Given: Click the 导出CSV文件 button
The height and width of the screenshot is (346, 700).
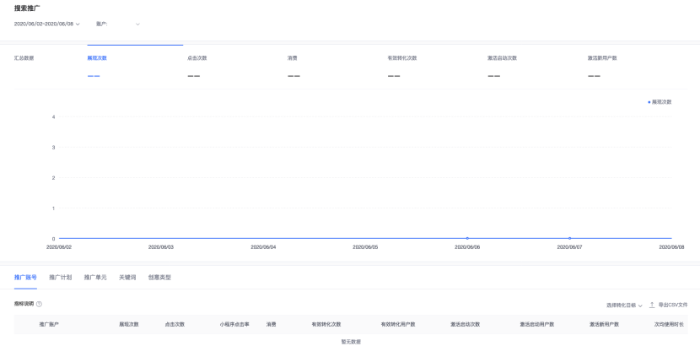Looking at the screenshot, I should click(672, 305).
